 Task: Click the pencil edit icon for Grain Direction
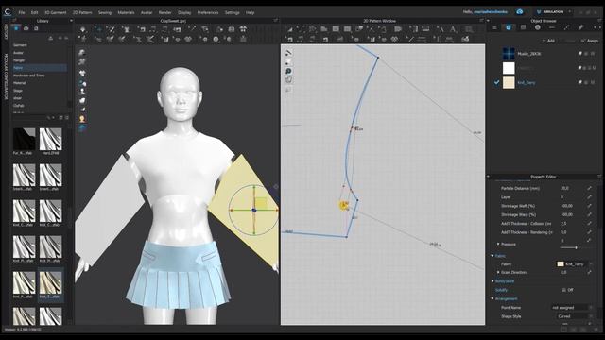tap(589, 272)
